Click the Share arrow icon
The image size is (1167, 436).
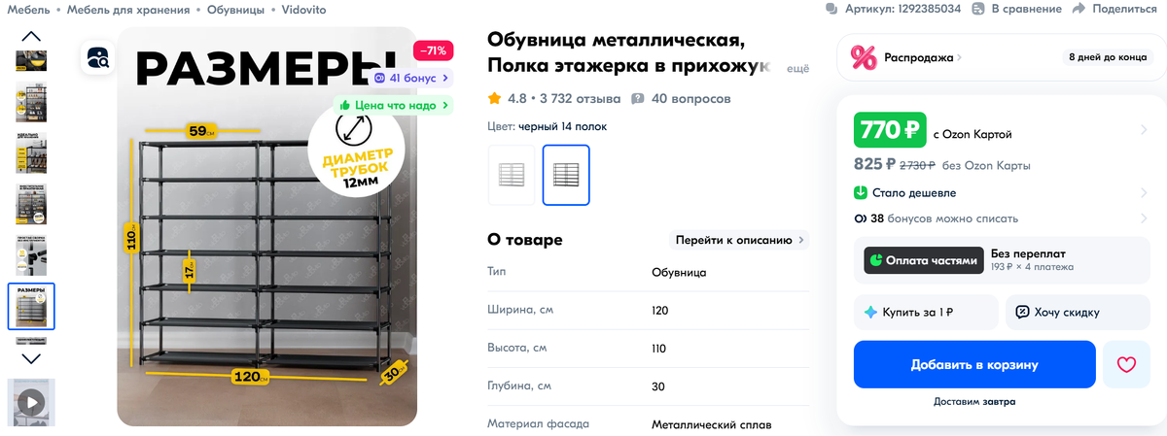coord(1079,9)
